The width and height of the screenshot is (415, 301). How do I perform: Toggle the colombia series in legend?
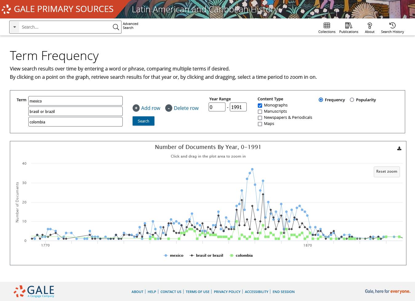(241, 255)
